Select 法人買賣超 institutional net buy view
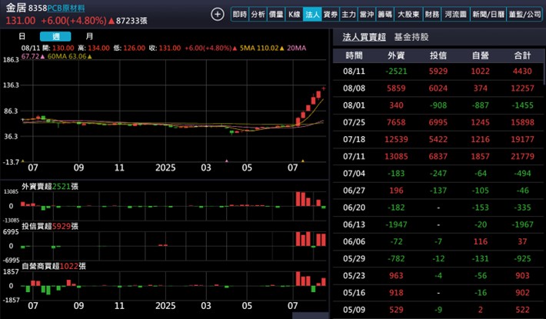This screenshot has height=319, width=546. click(365, 36)
